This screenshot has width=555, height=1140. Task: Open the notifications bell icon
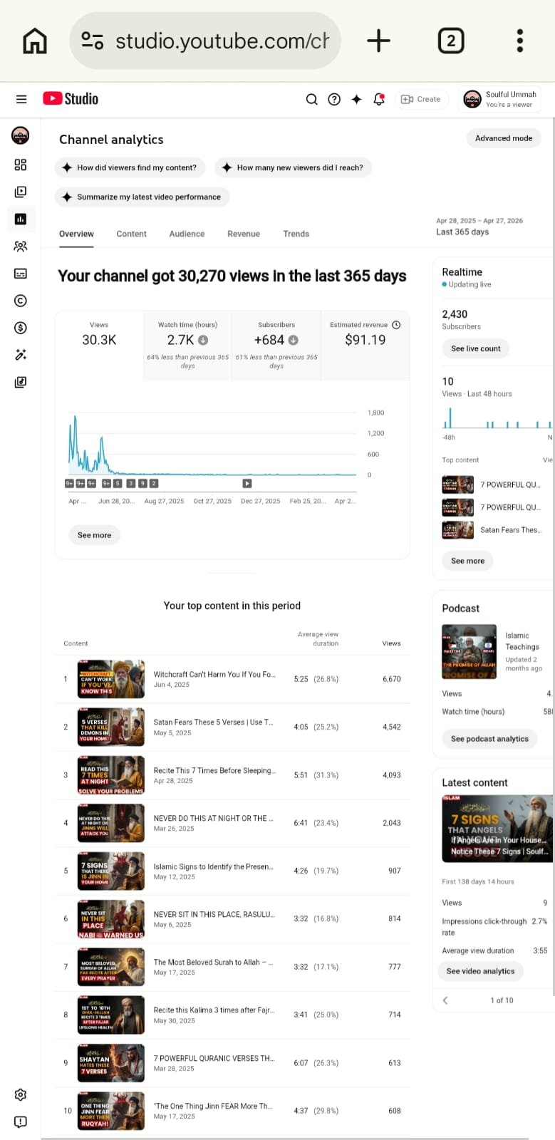tap(379, 100)
